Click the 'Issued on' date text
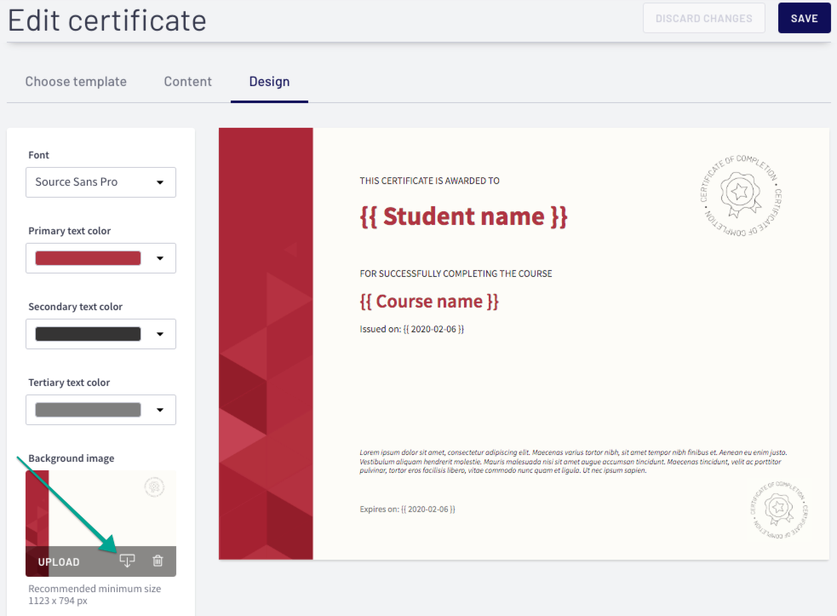Image resolution: width=837 pixels, height=616 pixels. (x=411, y=329)
